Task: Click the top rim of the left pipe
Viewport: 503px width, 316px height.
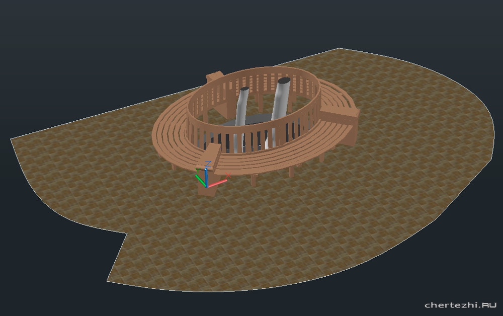Action: click(x=244, y=89)
